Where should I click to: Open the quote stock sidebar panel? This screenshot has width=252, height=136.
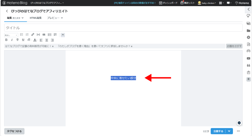248,65
